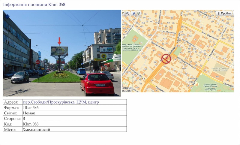
Task: Select the Khm 058 code cell
Action: click(x=31, y=124)
